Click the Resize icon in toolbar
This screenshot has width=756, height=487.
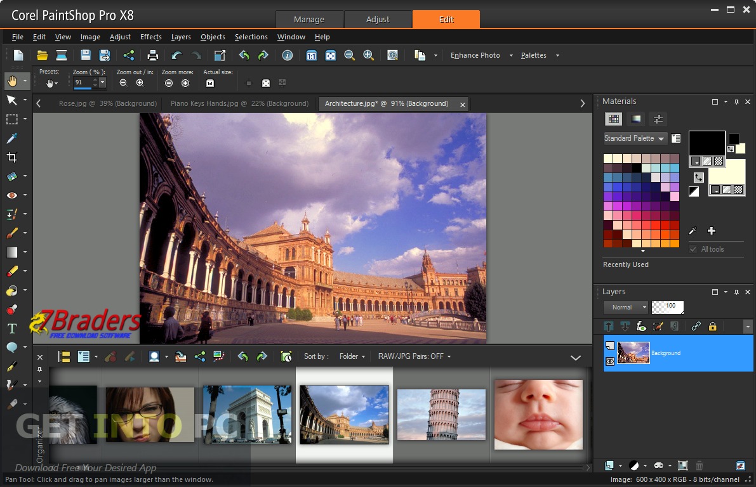[x=220, y=55]
